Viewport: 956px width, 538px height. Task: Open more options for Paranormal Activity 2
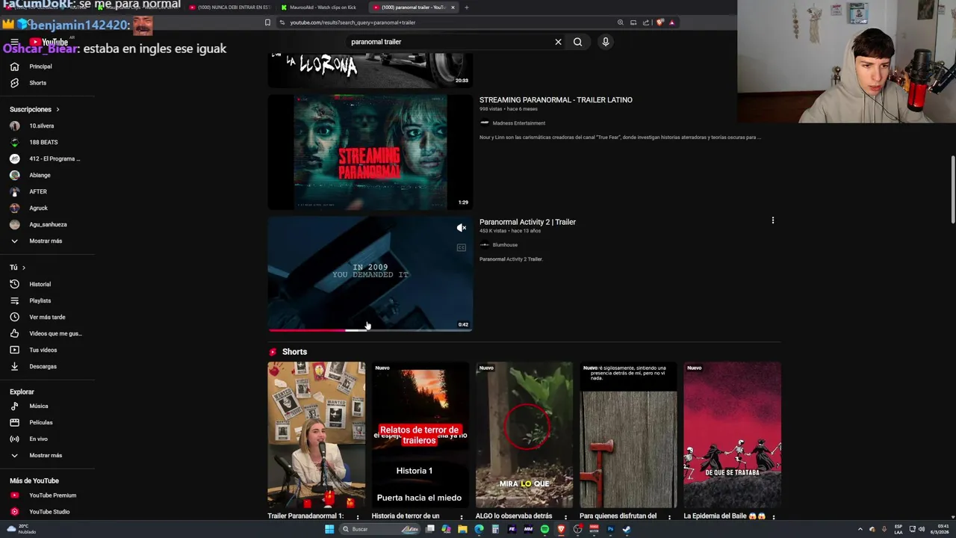[x=773, y=220]
